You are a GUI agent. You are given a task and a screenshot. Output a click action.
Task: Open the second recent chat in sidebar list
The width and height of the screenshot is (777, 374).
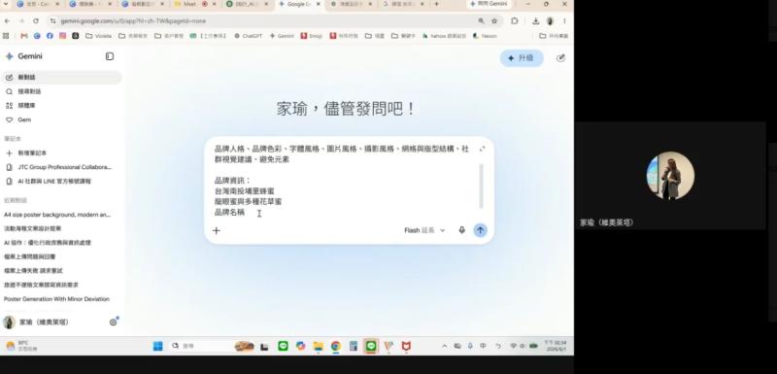click(33, 228)
